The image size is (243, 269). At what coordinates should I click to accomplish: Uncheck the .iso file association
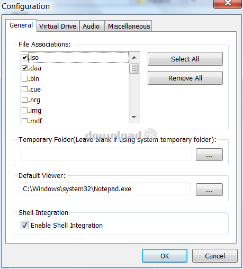24,57
